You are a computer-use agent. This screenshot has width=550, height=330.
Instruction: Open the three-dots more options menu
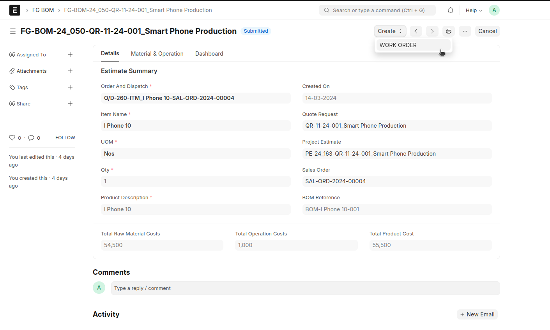(x=465, y=31)
